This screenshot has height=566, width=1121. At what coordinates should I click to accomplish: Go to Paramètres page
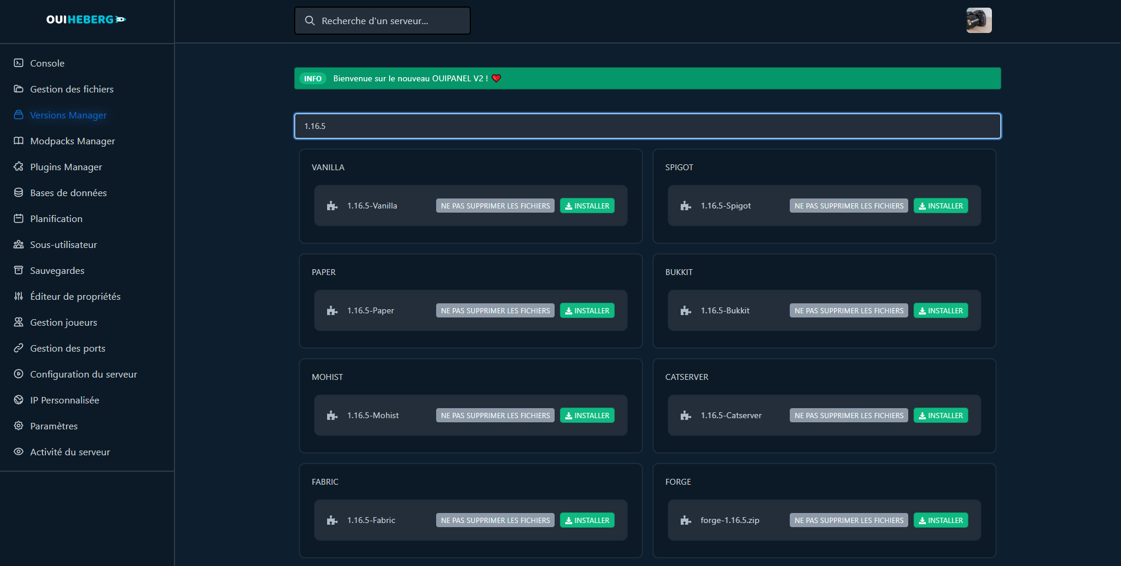54,426
